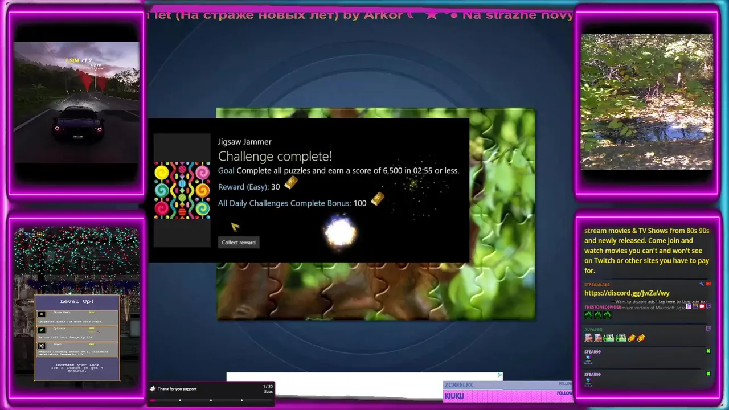Click the gold bar next to Bonus 100

tap(378, 199)
